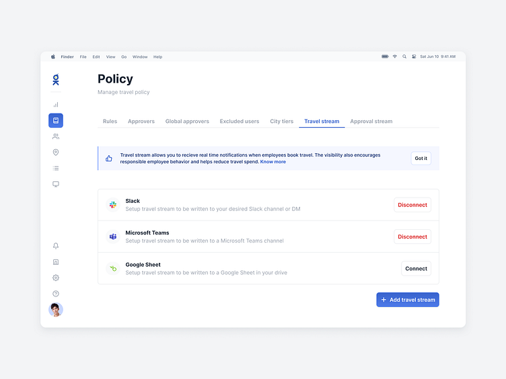Open the list icon in sidebar

(x=56, y=168)
